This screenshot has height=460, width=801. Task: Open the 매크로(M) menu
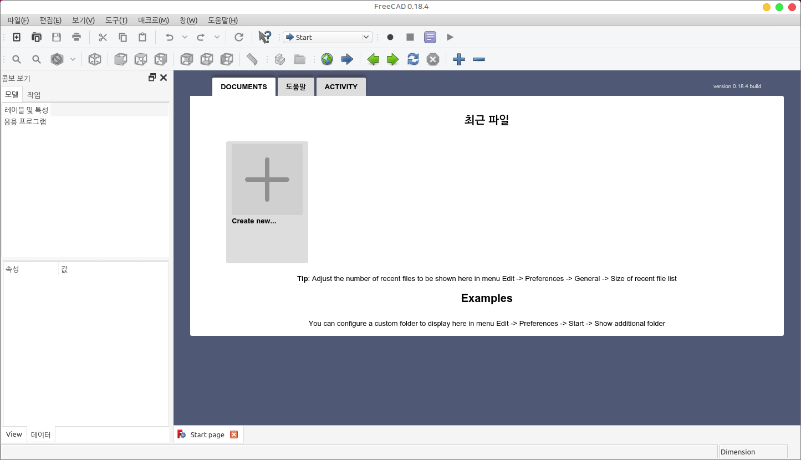coord(153,21)
